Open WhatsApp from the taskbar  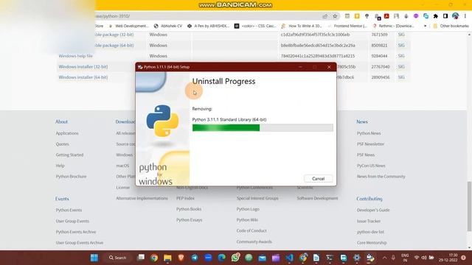[235, 258]
